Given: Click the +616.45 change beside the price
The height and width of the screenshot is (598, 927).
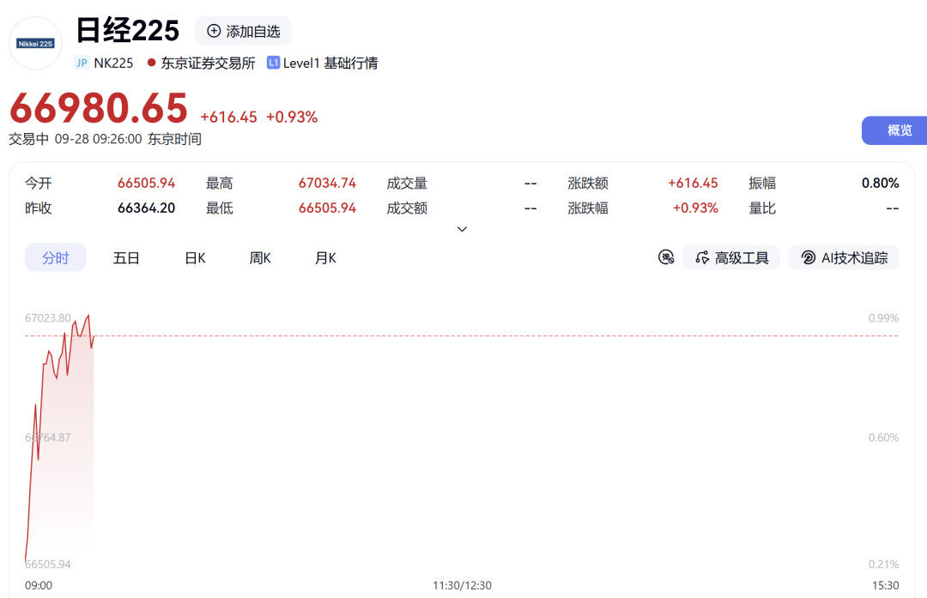Looking at the screenshot, I should click(x=229, y=117).
